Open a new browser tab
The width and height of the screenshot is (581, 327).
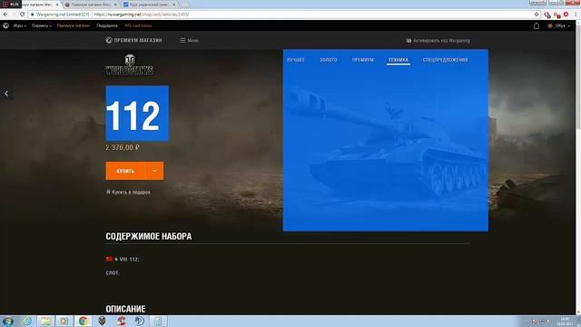click(185, 5)
